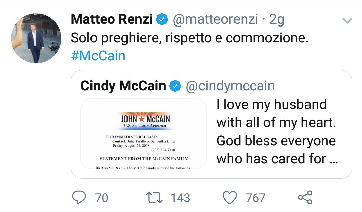
Task: Click Cindy McCain's verified badge
Action: pos(176,86)
